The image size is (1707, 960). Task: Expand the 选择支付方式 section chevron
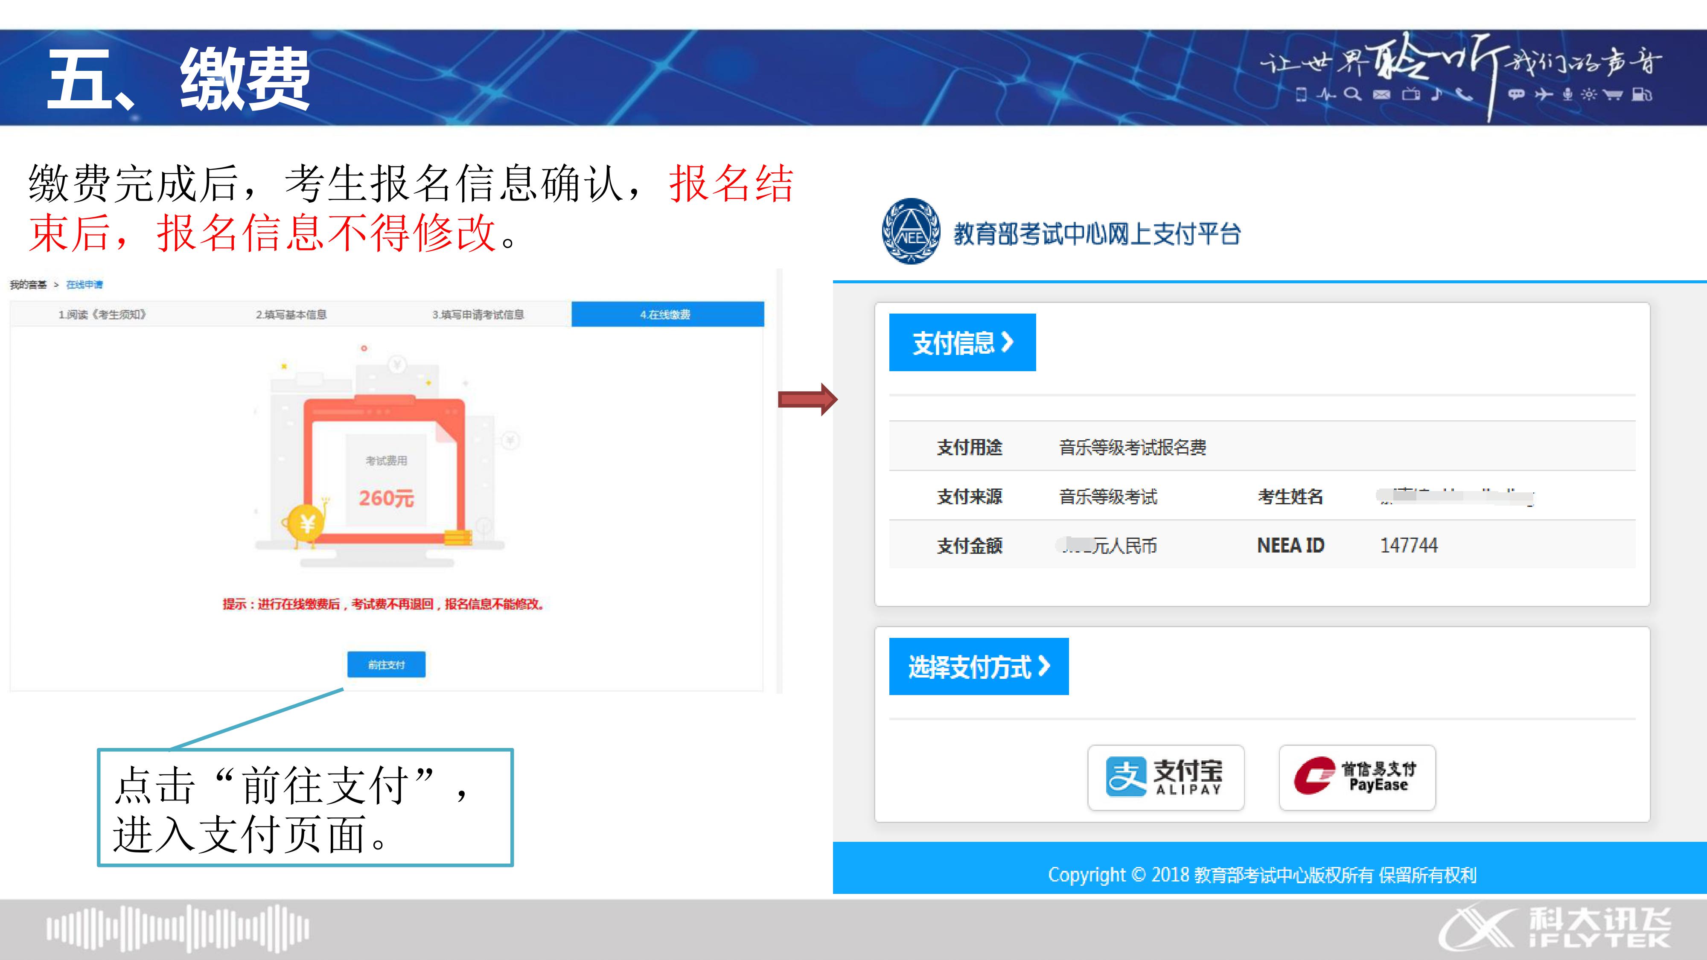[1044, 666]
